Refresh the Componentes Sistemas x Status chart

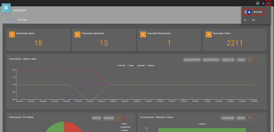pyautogui.click(x=262, y=118)
